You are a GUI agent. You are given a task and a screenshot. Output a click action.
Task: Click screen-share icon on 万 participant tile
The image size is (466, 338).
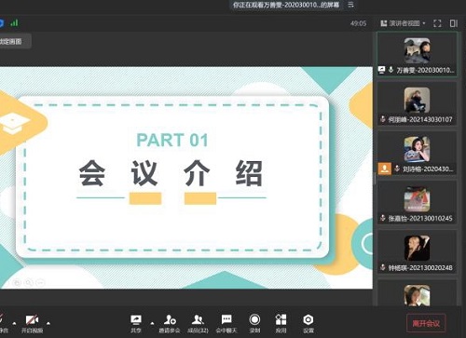[382, 70]
